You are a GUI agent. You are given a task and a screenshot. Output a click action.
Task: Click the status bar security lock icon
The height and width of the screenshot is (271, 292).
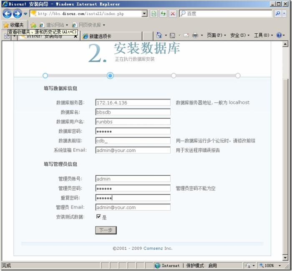tap(248, 266)
